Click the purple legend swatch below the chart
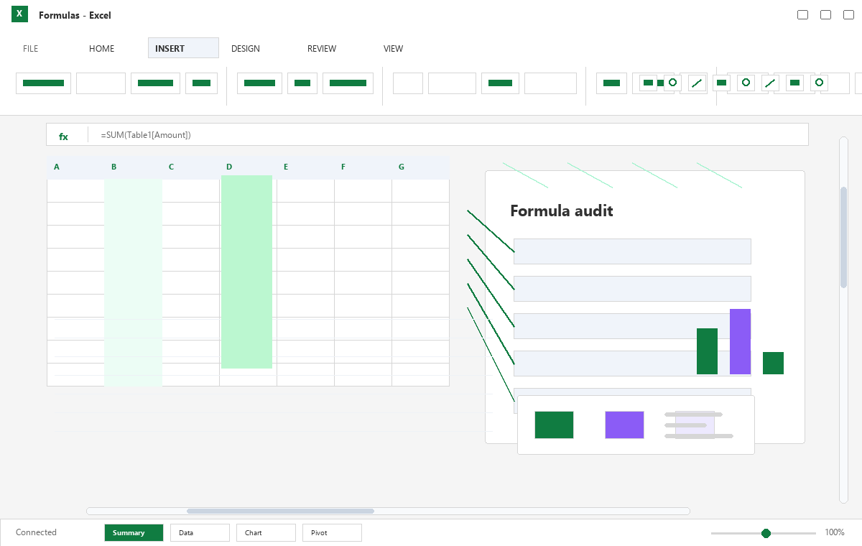862x546 pixels. click(x=624, y=425)
